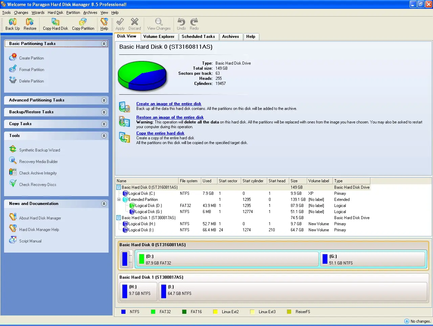Screen dimensions: 433x326
Task: Click the status bar No changes info icon
Action: point(407,321)
